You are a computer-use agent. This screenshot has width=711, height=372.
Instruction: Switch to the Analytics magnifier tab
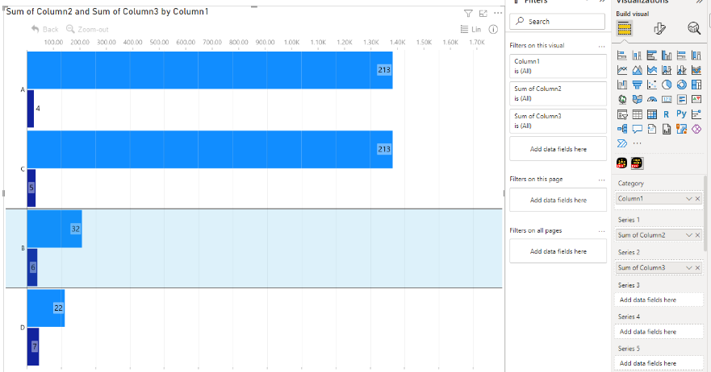694,28
